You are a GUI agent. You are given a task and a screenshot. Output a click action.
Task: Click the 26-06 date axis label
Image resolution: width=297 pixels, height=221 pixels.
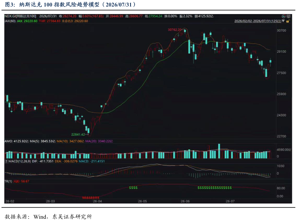185,202
